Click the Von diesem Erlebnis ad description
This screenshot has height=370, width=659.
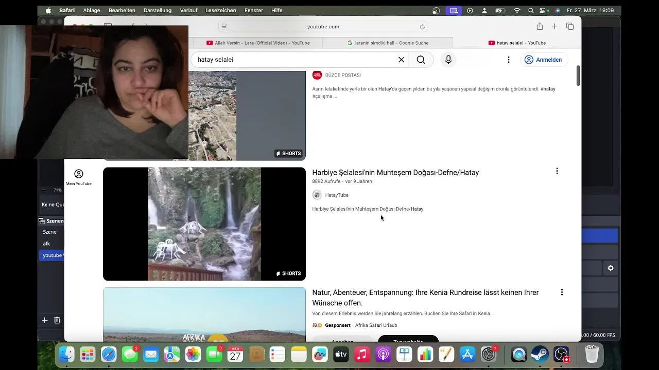(x=402, y=313)
